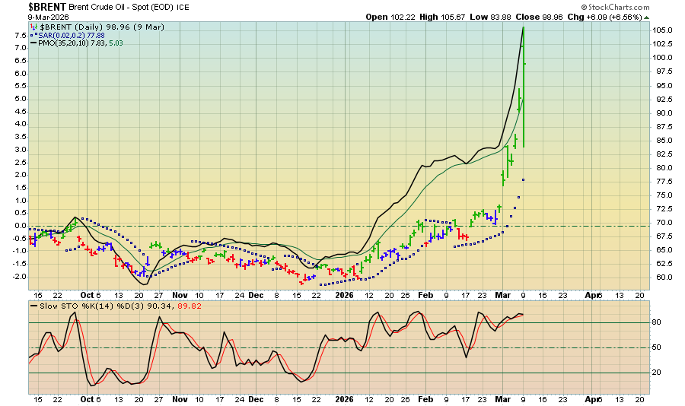Screen dimensions: 685x406
Task: Click the Slow STO black line legend marker
Action: point(34,306)
